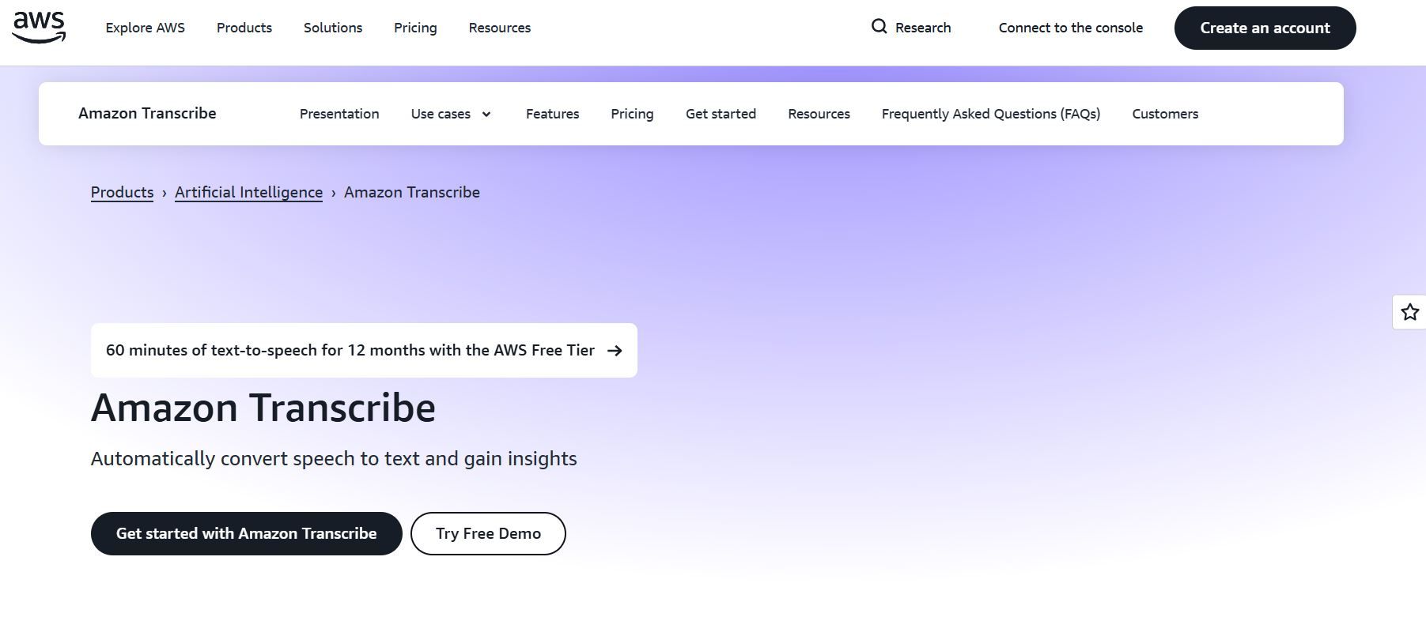The image size is (1426, 617).
Task: Go to the Presentation section tab
Action: click(339, 114)
